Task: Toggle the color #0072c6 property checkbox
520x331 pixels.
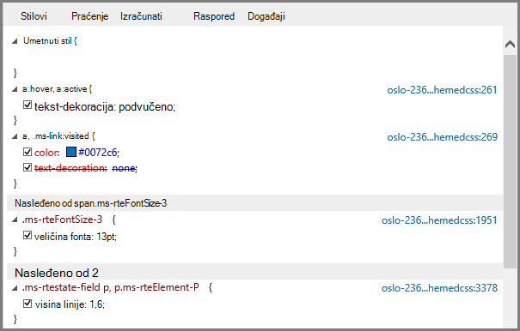Action: tap(28, 152)
